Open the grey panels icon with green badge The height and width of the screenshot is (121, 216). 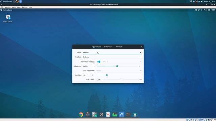[x=94, y=114]
